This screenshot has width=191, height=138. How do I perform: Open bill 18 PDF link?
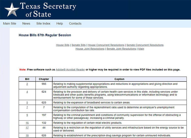point(27,135)
